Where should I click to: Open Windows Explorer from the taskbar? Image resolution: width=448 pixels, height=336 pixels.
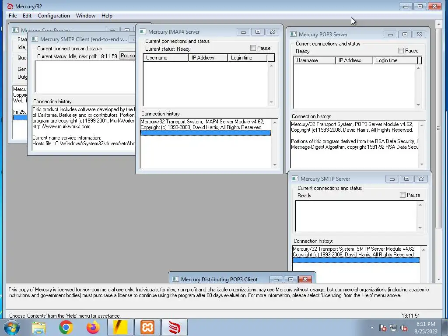pyautogui.click(x=38, y=327)
